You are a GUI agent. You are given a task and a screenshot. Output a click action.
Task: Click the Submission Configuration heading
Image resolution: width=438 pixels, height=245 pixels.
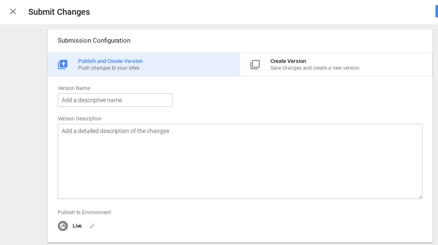(x=94, y=41)
